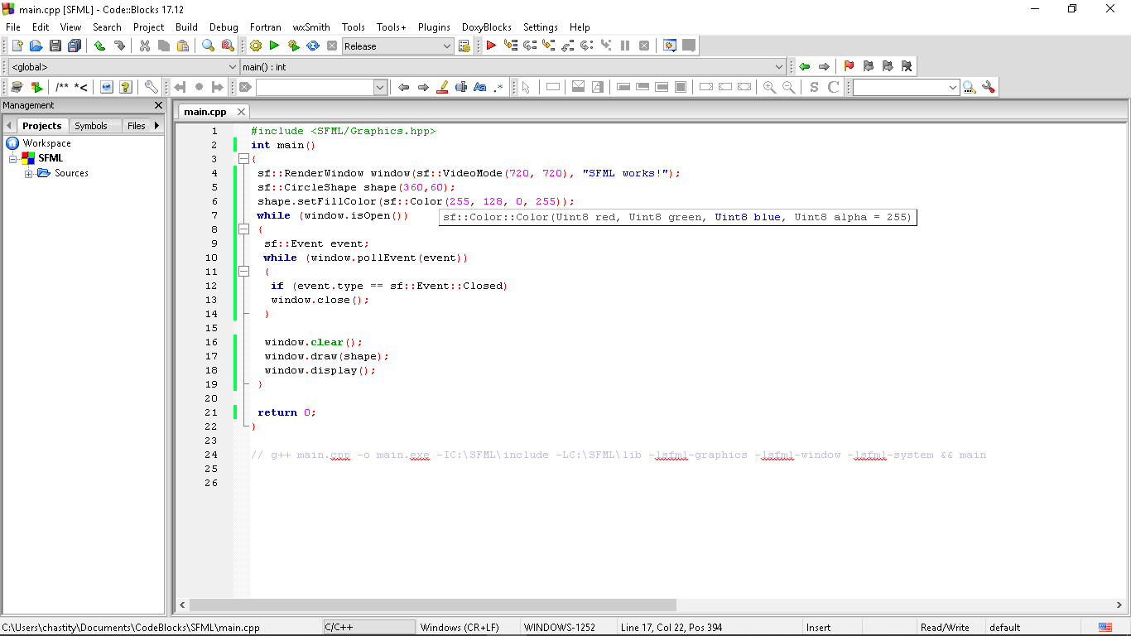Run the compiled program
Image resolution: width=1131 pixels, height=636 pixels.
click(274, 46)
